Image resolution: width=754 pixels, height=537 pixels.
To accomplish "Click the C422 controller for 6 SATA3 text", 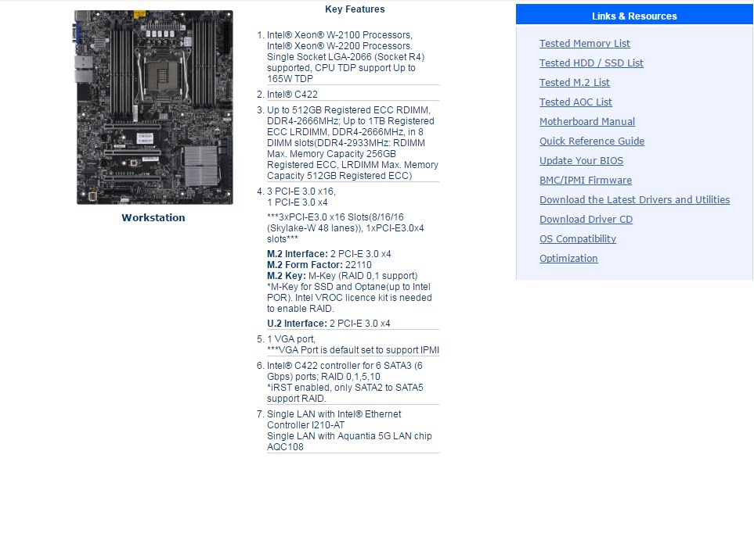I will pos(345,371).
